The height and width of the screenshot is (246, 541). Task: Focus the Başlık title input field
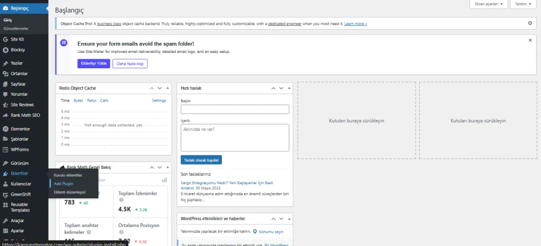click(235, 110)
